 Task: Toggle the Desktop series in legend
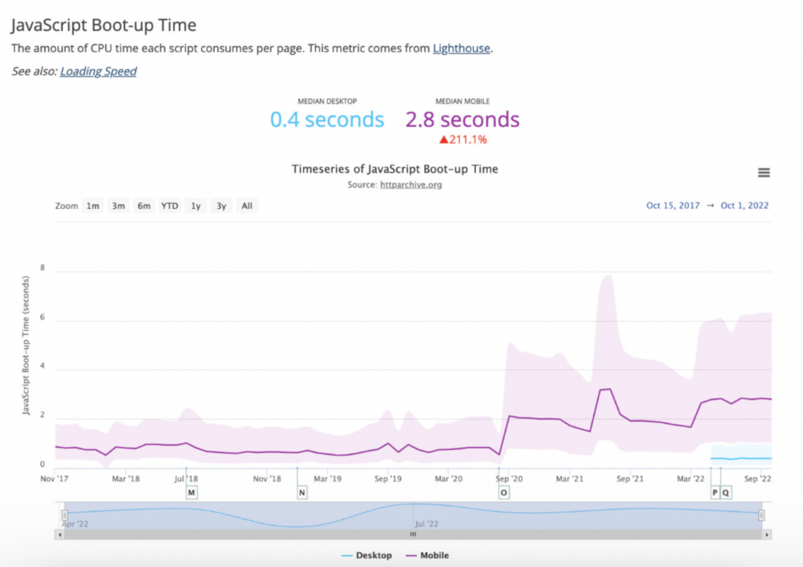point(366,555)
